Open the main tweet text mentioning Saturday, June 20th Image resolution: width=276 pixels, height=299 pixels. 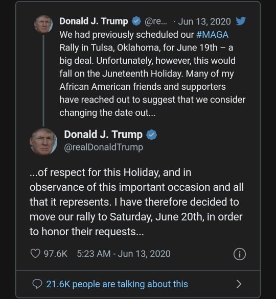coord(136,202)
